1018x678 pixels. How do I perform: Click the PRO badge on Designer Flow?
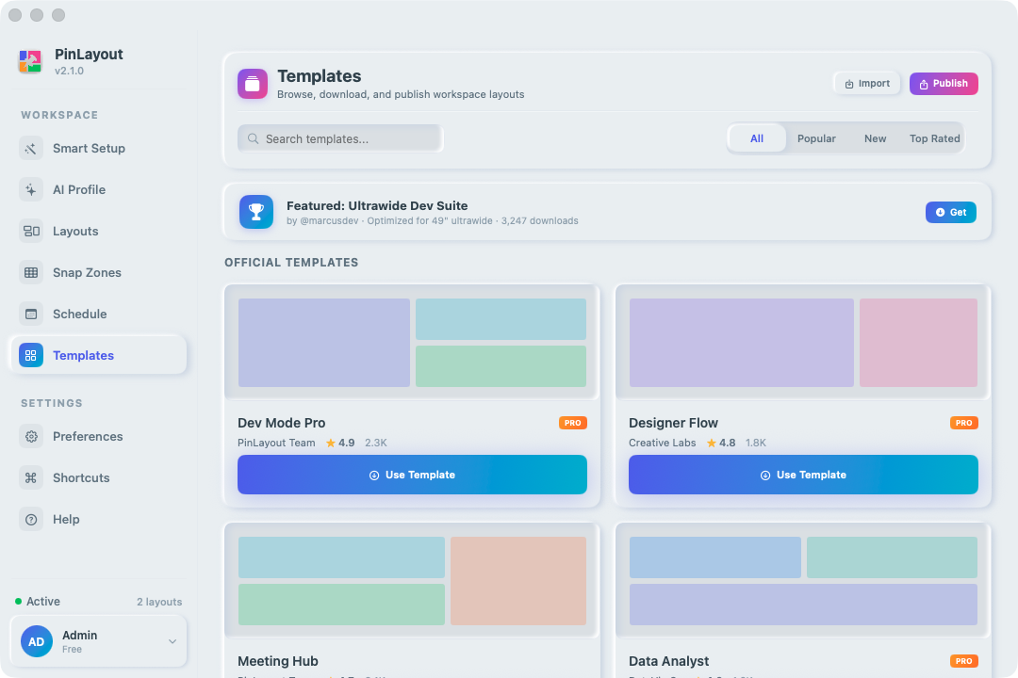click(x=963, y=423)
